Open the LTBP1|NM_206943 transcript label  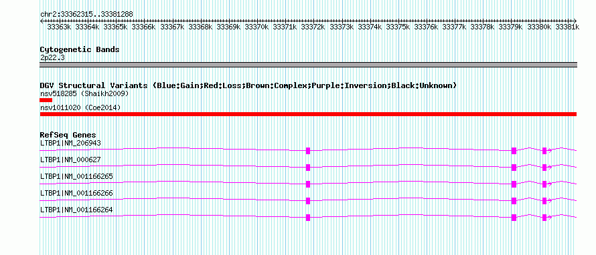click(70, 144)
